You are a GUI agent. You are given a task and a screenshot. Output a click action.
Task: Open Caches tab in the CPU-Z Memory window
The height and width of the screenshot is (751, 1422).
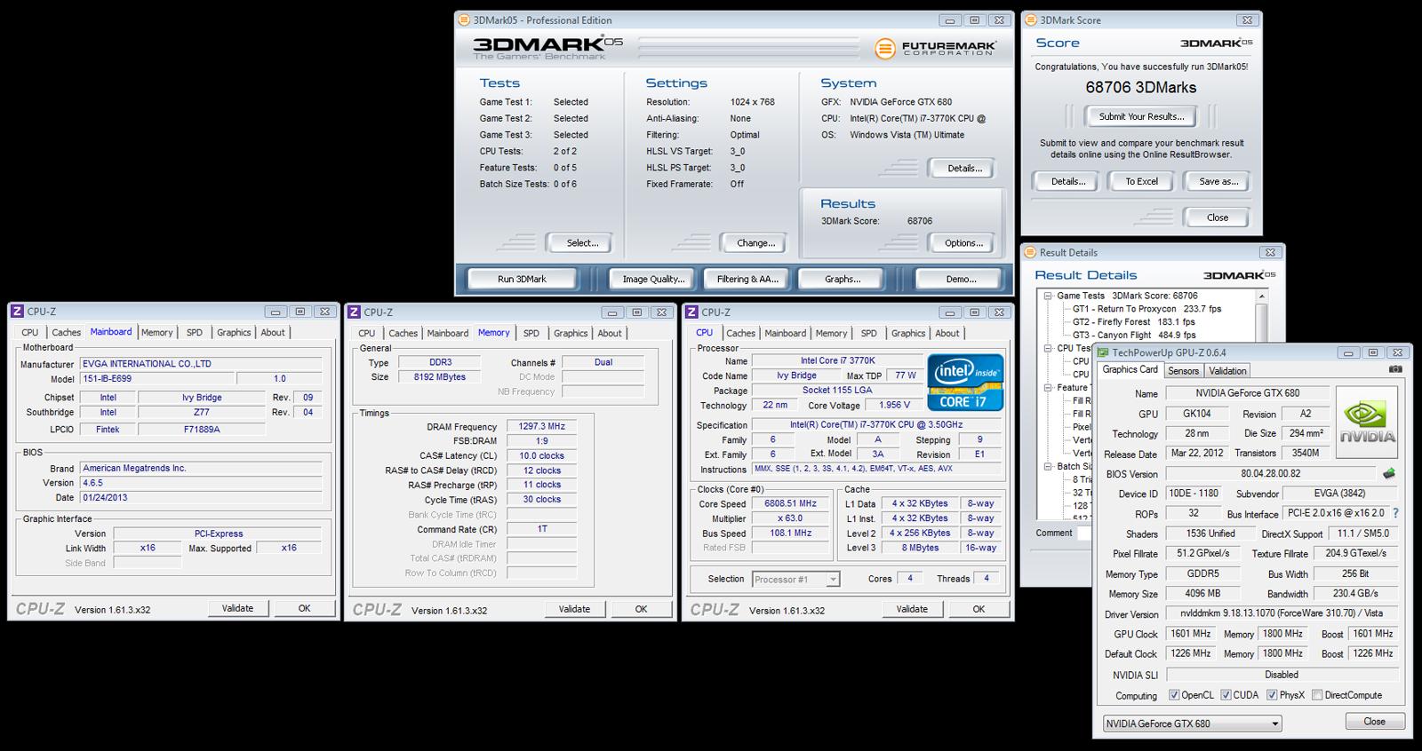403,334
